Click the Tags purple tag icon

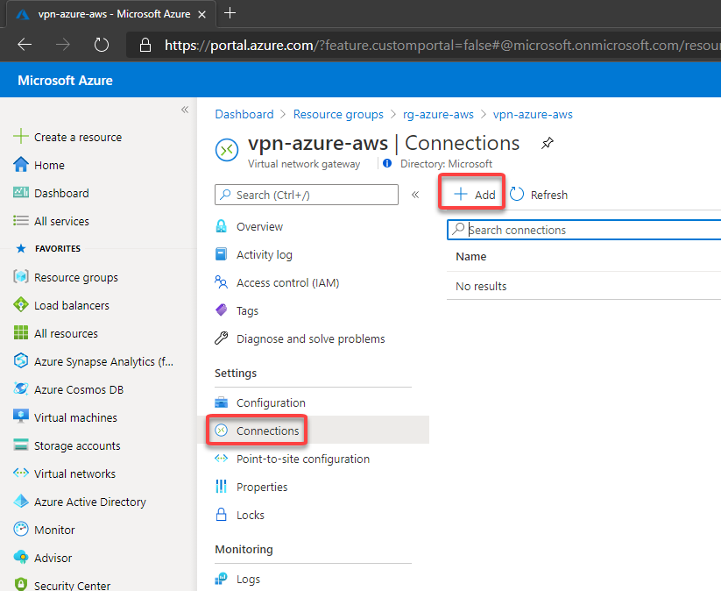coord(221,310)
